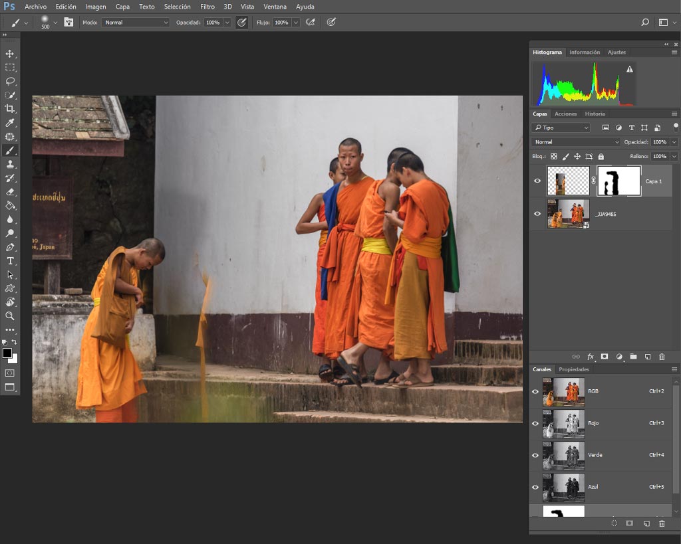
Task: Toggle Quick Mask mode
Action: pos(9,373)
